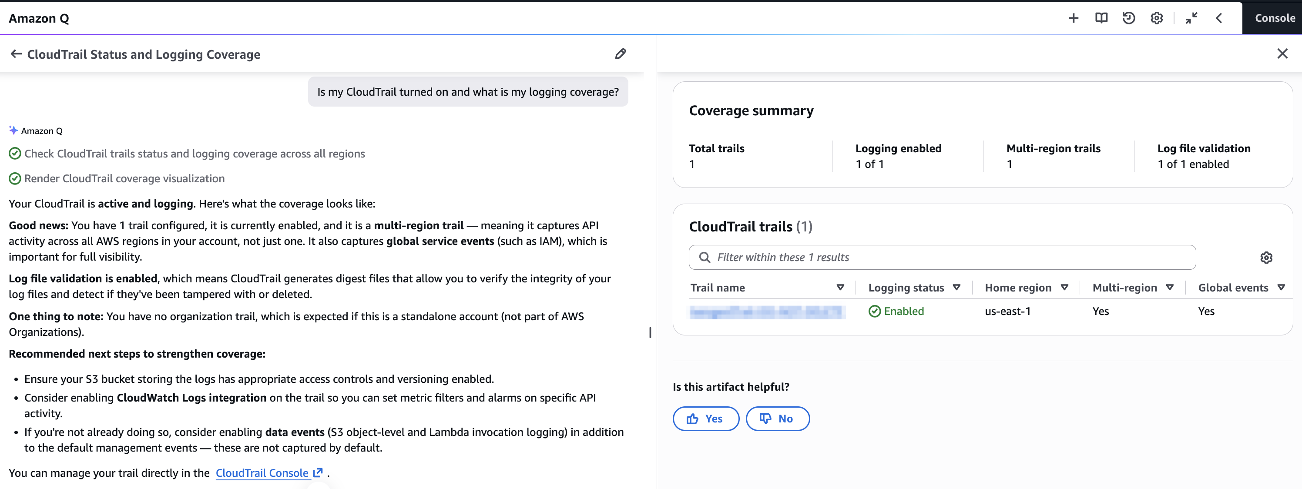Sort by Global events column arrow
1302x489 pixels.
tap(1281, 288)
